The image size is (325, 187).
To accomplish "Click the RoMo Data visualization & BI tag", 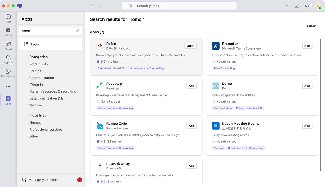I will tap(111, 68).
